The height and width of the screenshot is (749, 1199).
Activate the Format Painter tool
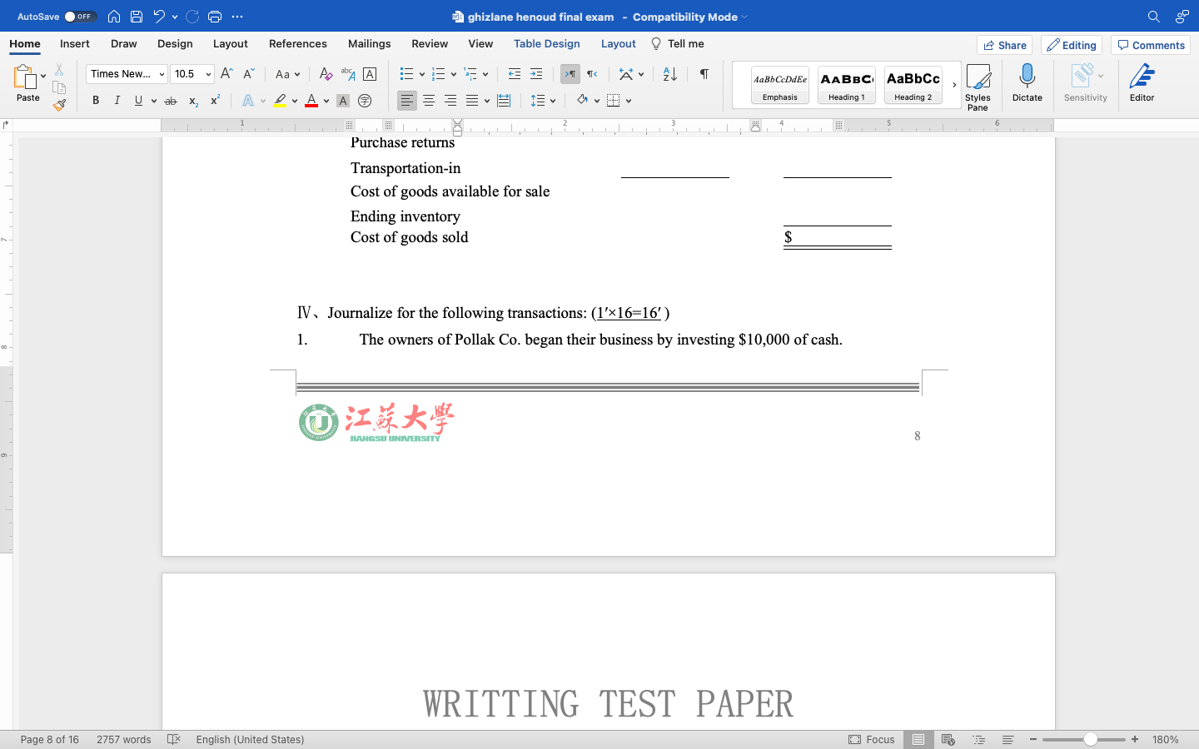59,105
